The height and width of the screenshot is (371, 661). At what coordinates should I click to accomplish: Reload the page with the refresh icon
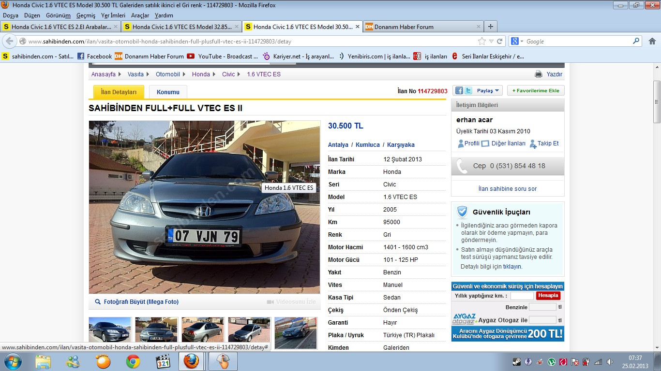(x=500, y=42)
